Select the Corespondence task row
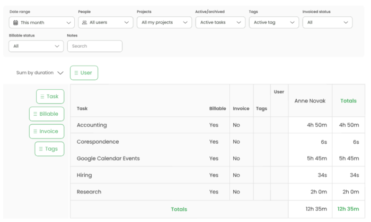371x222 pixels. pyautogui.click(x=217, y=142)
